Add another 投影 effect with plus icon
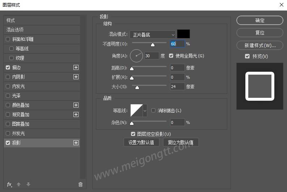Image resolution: width=287 pixels, height=192 pixels. click(76, 143)
